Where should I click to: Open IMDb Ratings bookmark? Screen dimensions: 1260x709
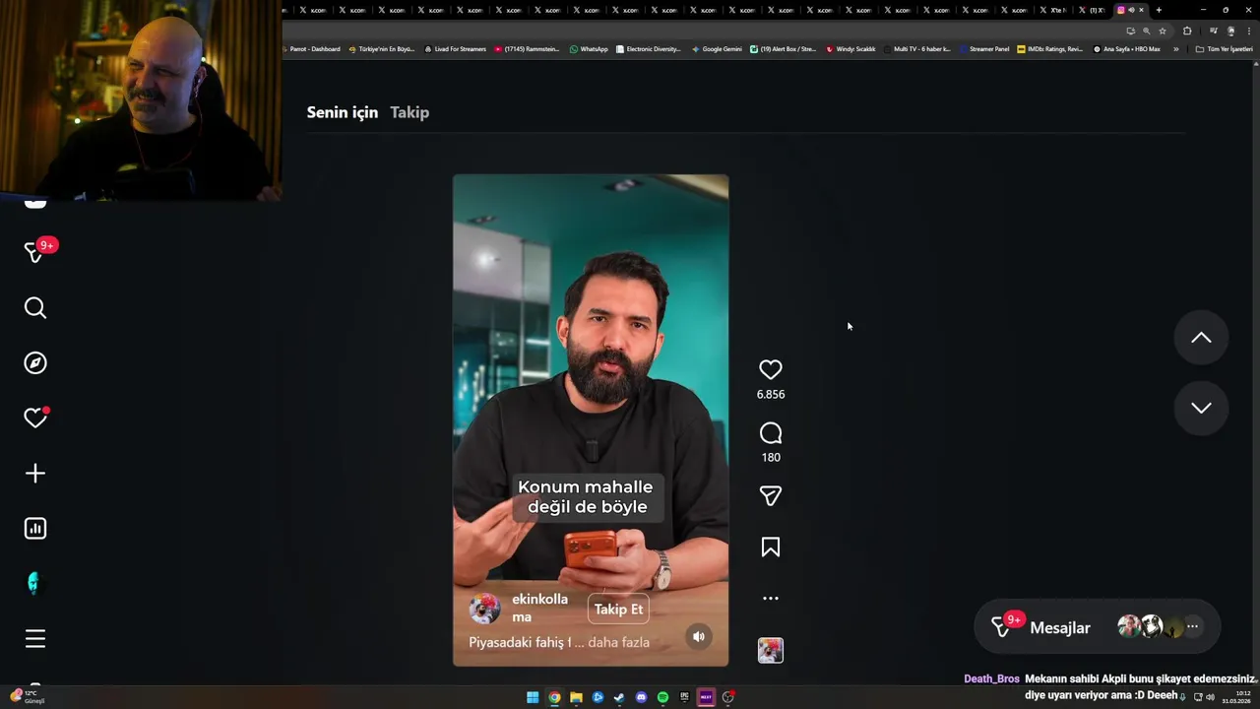(1050, 49)
